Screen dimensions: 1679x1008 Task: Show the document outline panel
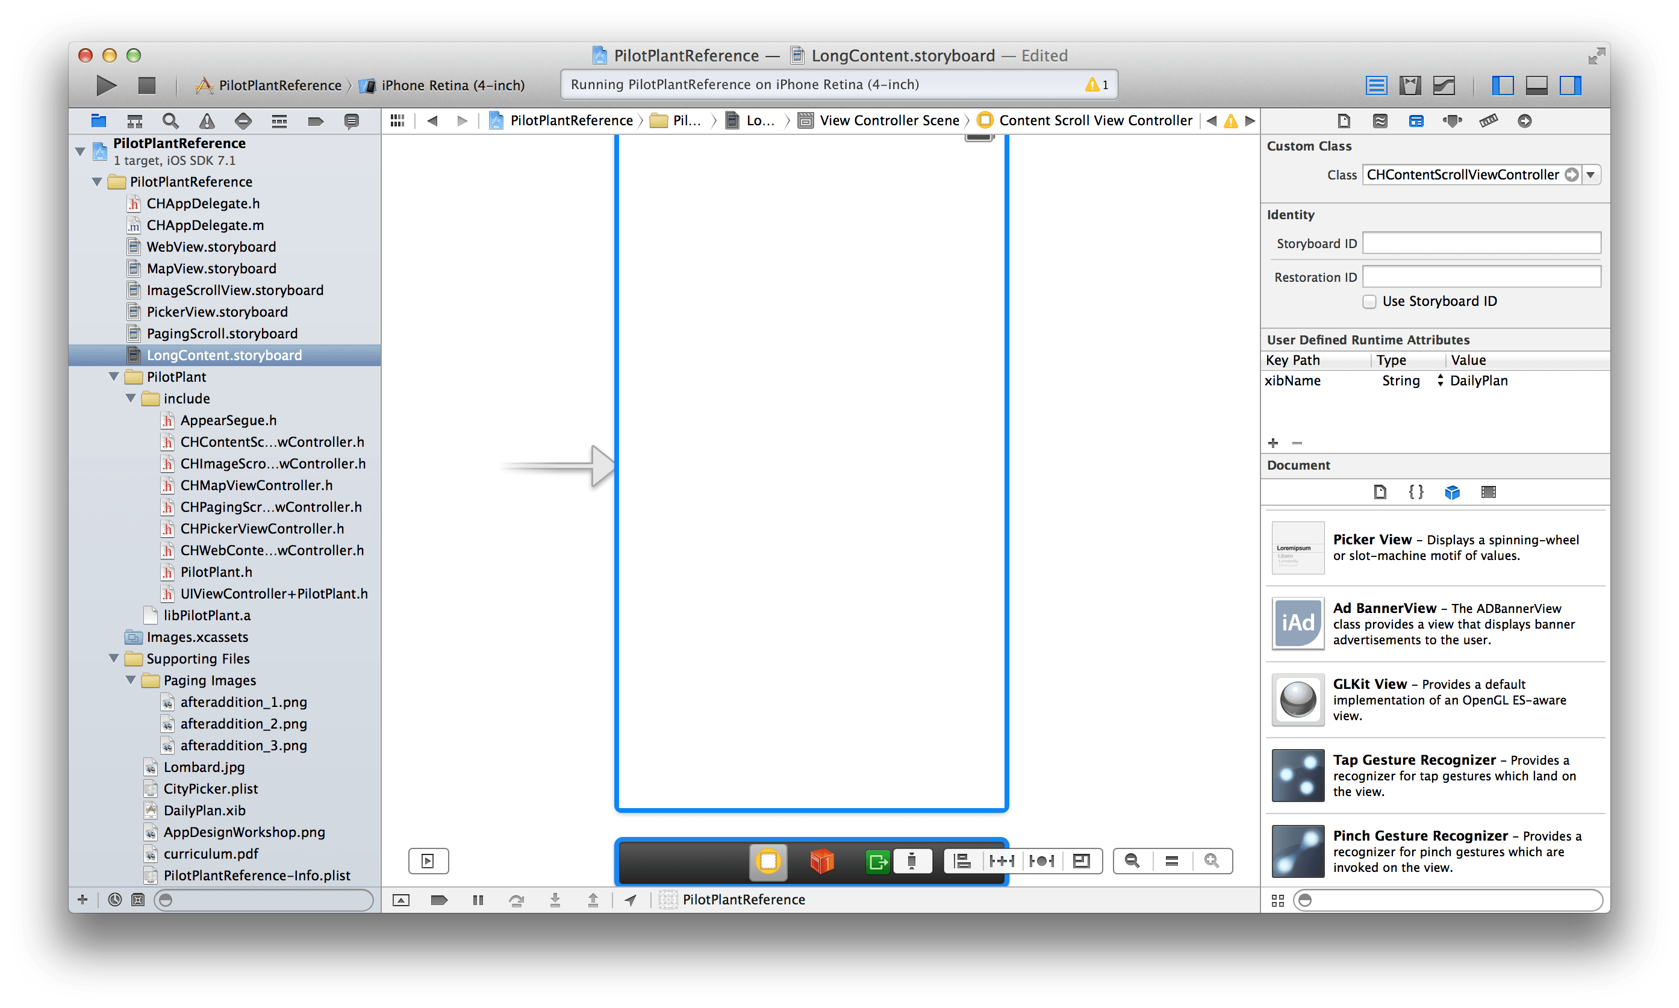428,861
